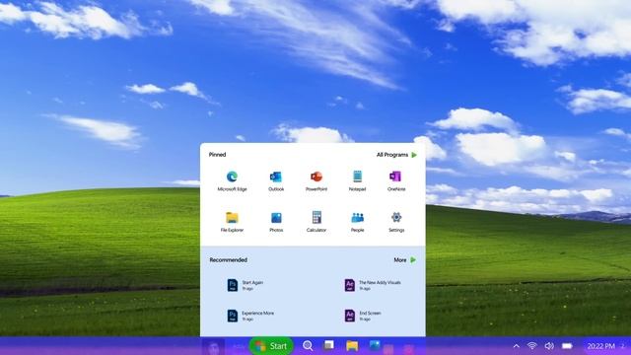
Task: Open Search from the taskbar
Action: tap(308, 346)
